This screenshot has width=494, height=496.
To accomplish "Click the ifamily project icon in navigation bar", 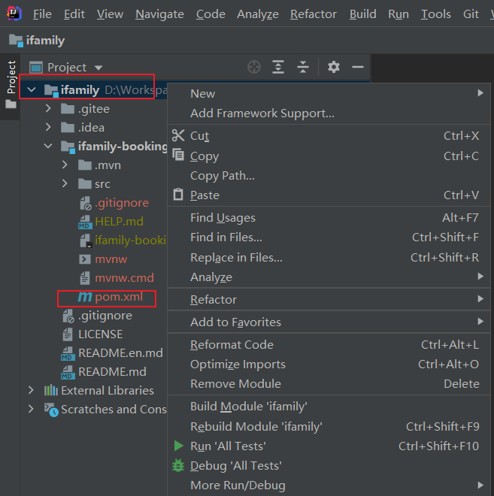I will coord(16,41).
